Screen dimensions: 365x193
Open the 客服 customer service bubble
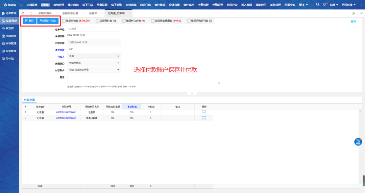[x=358, y=142]
